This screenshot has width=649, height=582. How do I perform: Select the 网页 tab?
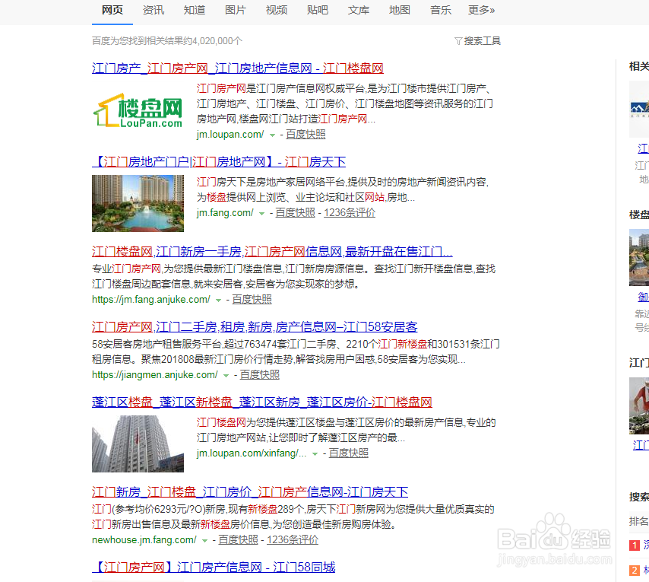112,10
